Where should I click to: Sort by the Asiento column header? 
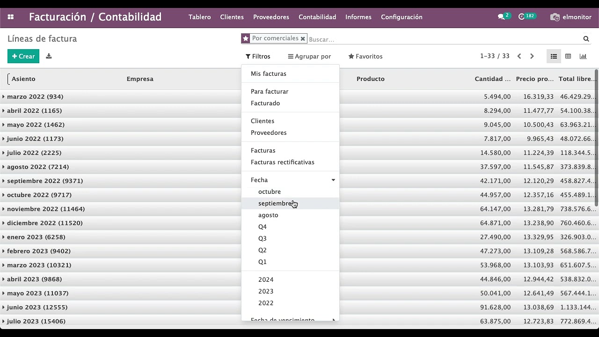point(23,79)
